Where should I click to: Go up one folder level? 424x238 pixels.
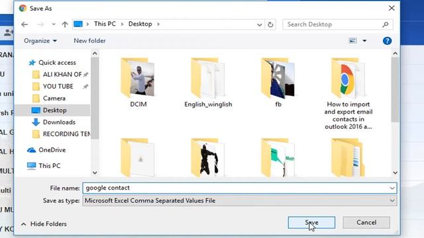tap(65, 24)
